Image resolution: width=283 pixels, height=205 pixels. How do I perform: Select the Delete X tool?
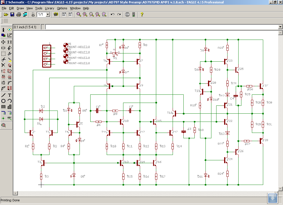(x=3, y=65)
